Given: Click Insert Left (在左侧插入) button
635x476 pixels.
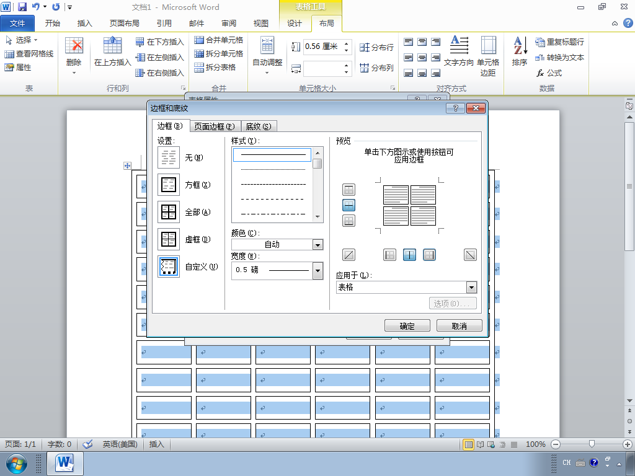Looking at the screenshot, I should tap(159, 58).
